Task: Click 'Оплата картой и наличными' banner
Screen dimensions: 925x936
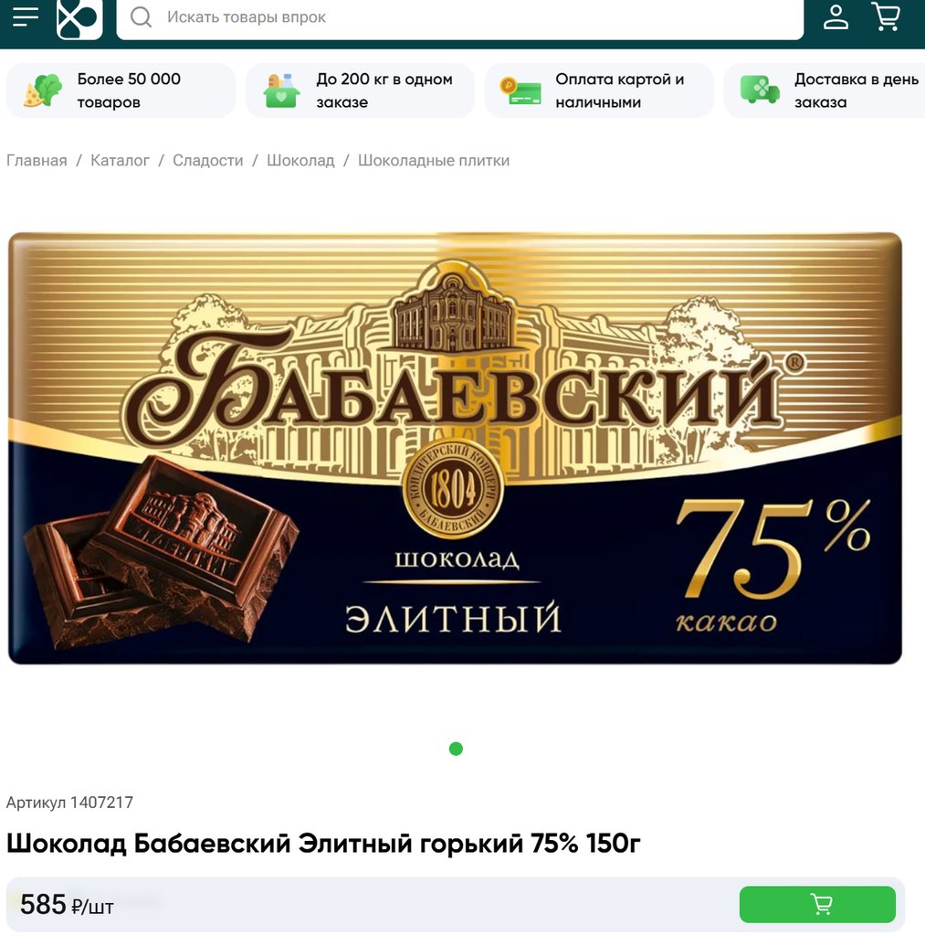Action: coord(599,90)
